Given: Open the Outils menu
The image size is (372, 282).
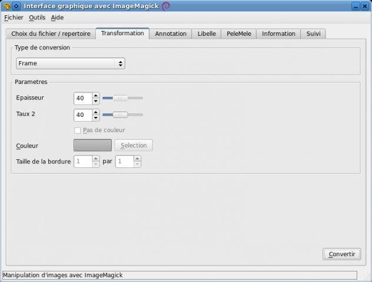Looking at the screenshot, I should coord(37,18).
